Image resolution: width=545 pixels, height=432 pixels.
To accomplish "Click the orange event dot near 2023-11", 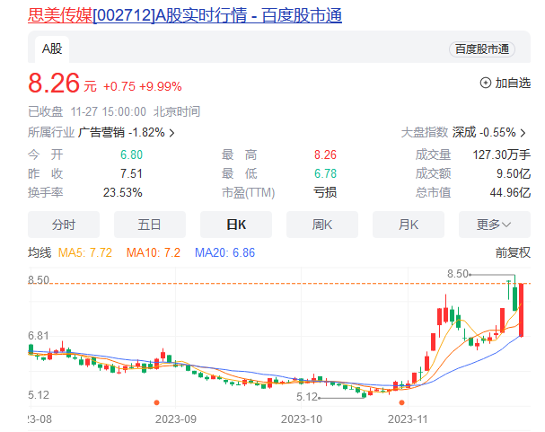I will coord(402,402).
